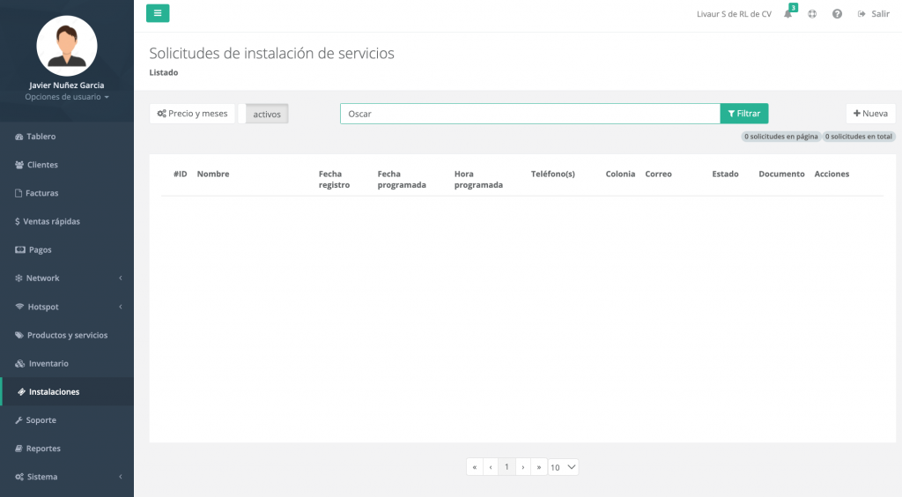Click the Acciones column header

[x=832, y=174]
